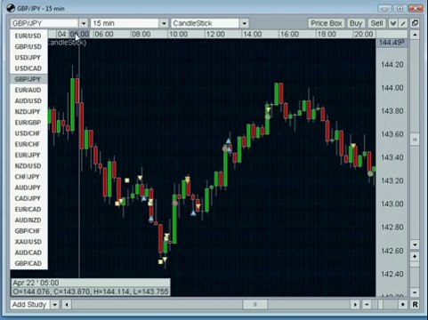Click the horizontal time scrollbar thumb
Image resolution: width=428 pixels, height=320 pixels.
coord(255,304)
